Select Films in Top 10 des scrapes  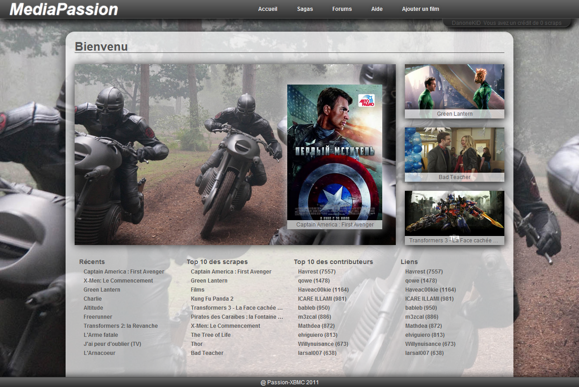coord(198,290)
